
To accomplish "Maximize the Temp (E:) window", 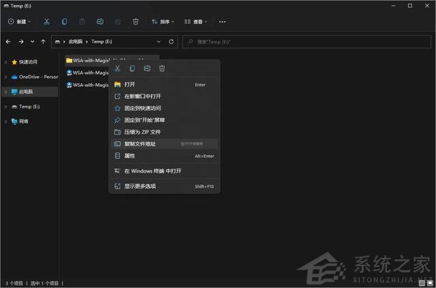I will pos(410,5).
